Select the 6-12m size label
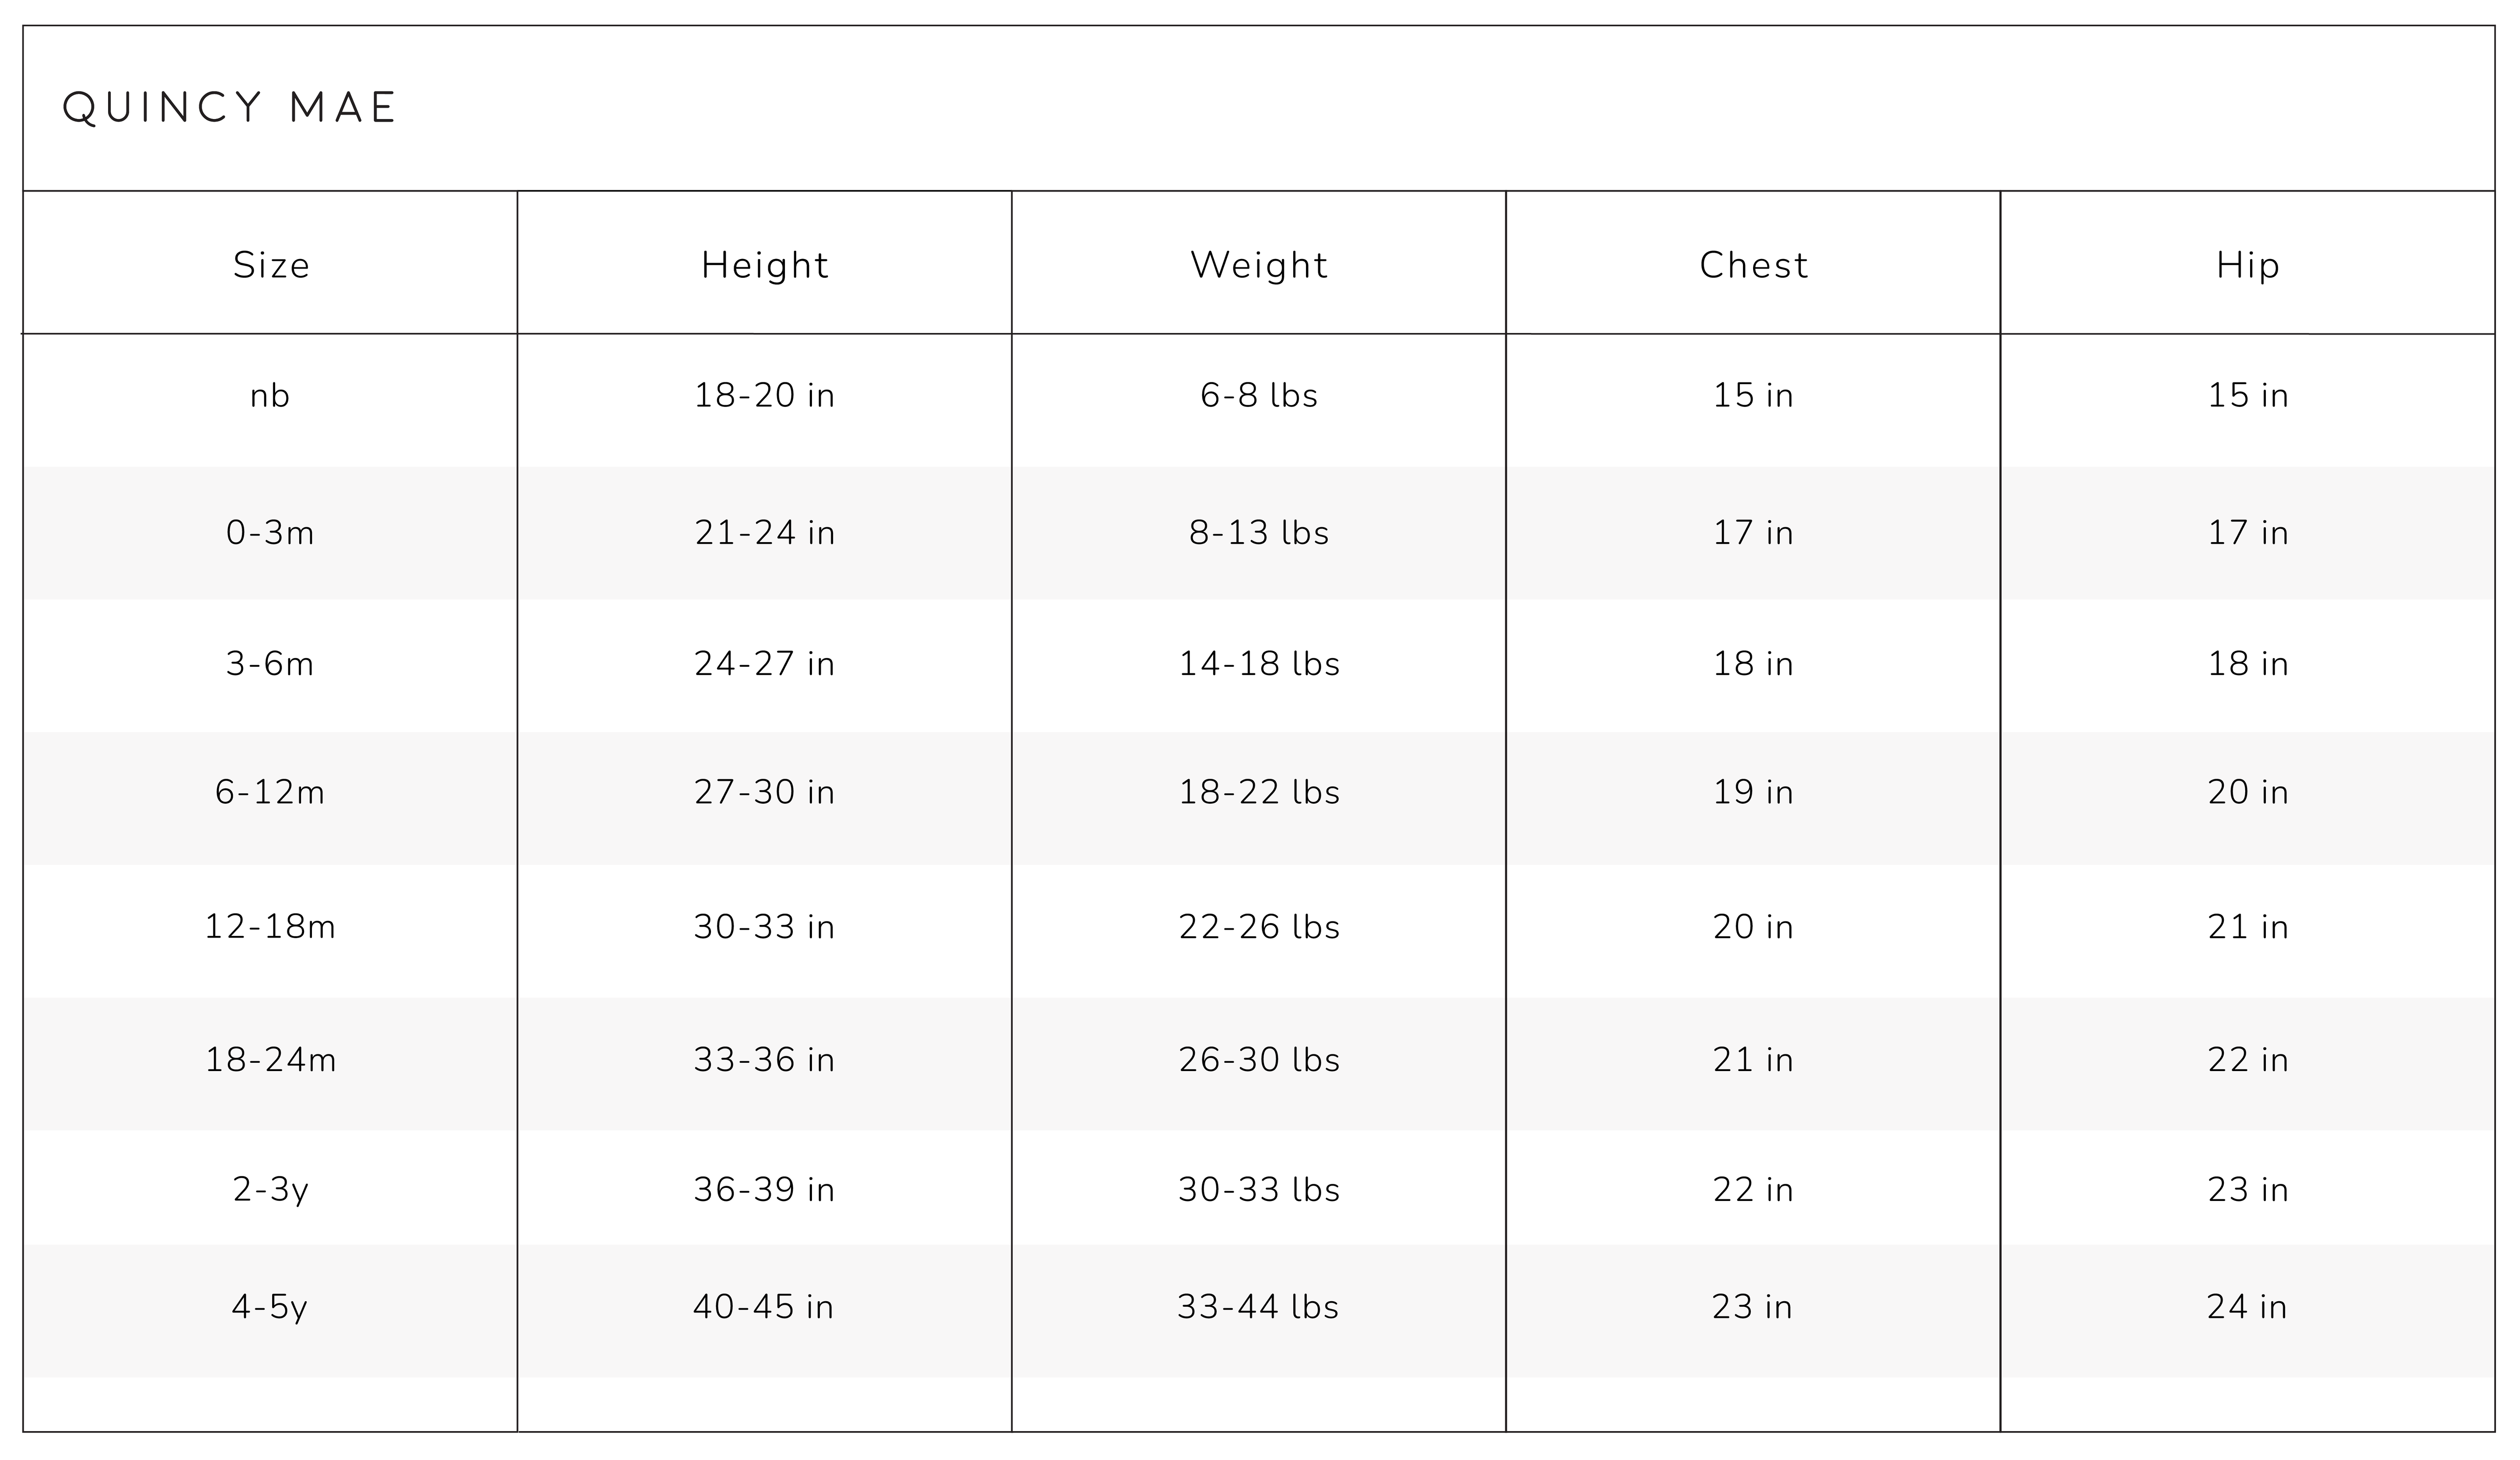Image resolution: width=2520 pixels, height=1460 pixels. tap(270, 793)
